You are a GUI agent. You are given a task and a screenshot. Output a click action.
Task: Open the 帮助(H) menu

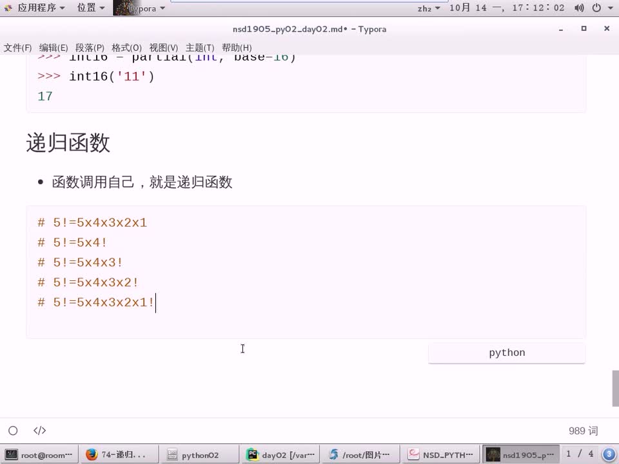click(x=237, y=48)
